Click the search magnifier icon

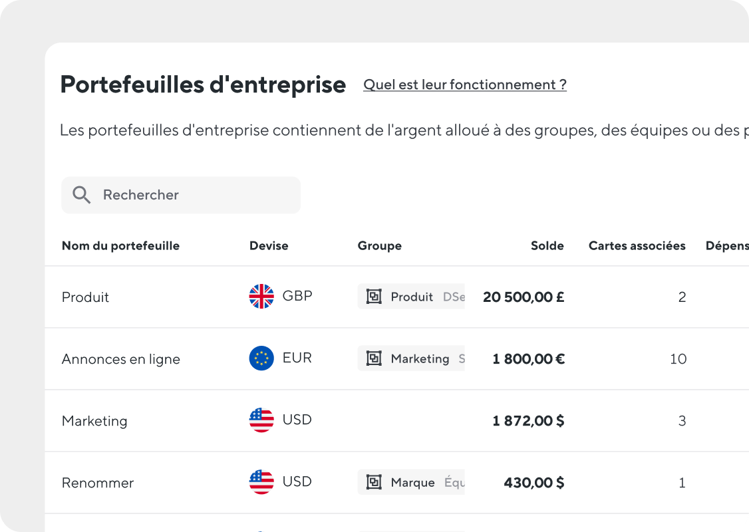coord(81,195)
